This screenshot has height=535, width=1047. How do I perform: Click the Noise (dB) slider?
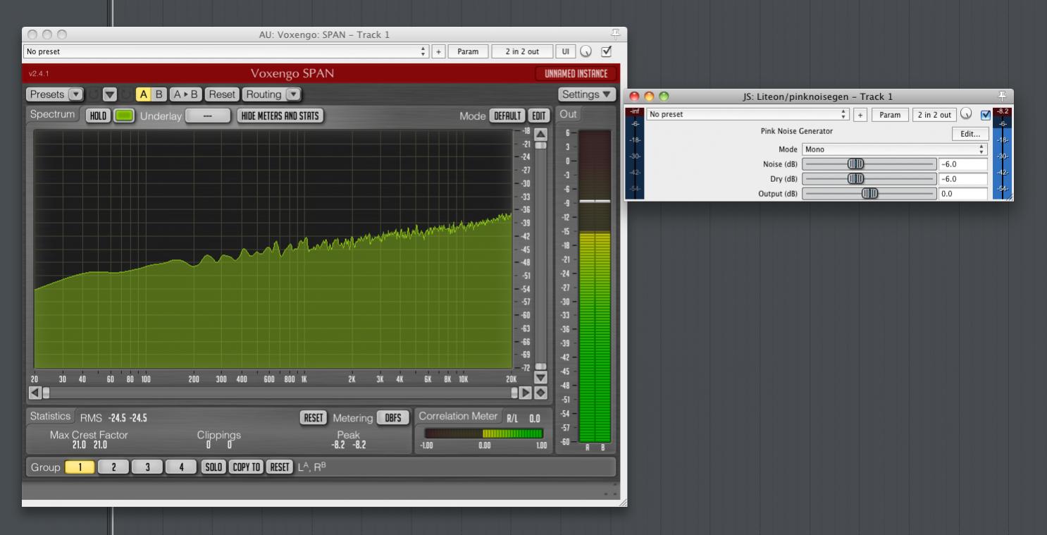[x=869, y=164]
